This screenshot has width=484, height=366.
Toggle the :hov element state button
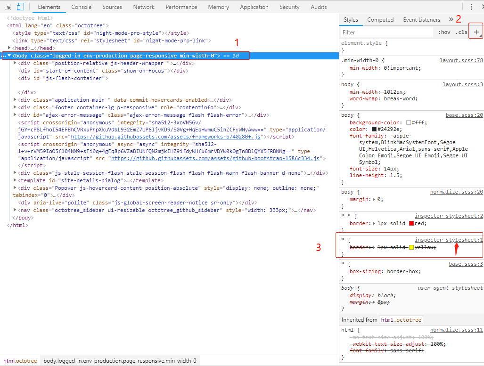click(x=444, y=32)
